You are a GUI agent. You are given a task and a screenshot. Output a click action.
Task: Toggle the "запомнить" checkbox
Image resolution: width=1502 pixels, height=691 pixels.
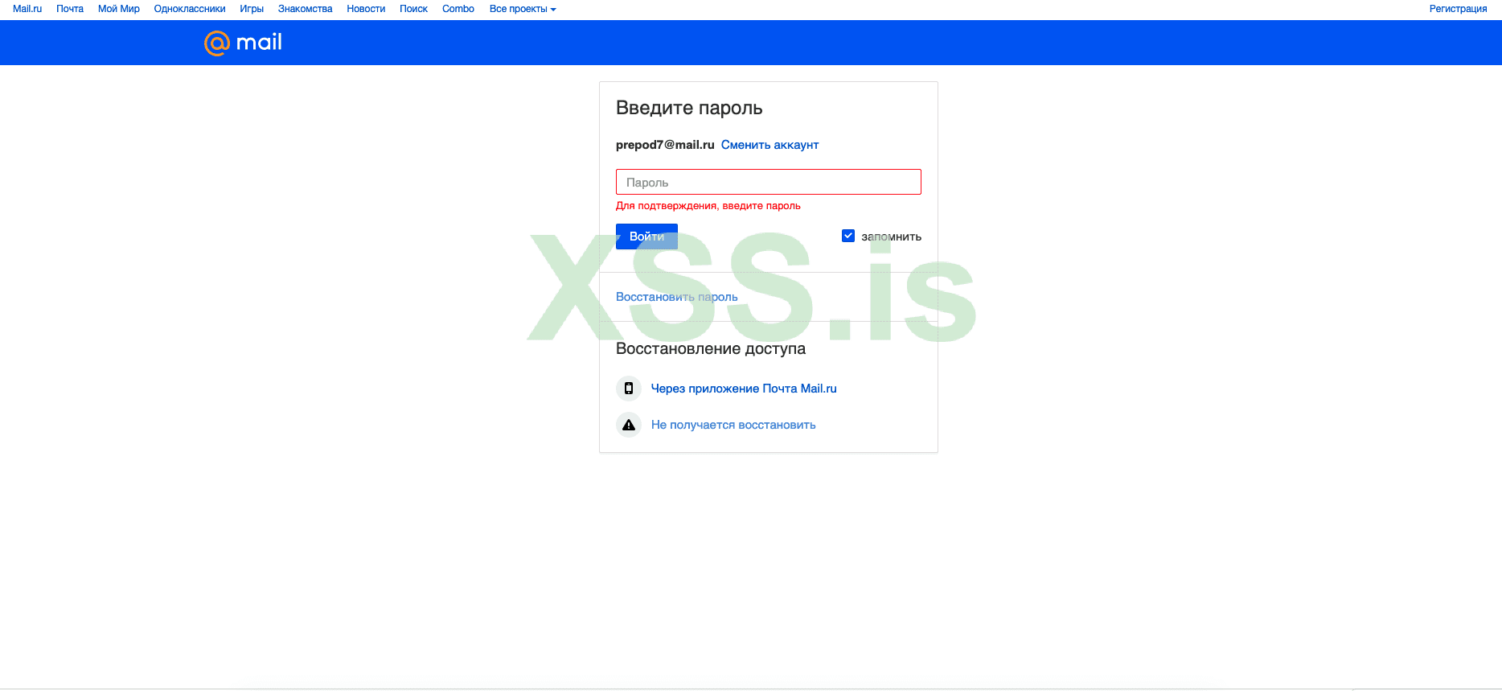pyautogui.click(x=848, y=236)
